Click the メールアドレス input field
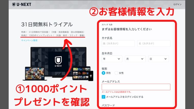Screen dimensions: 194x109 pyautogui.click(x=136, y=87)
